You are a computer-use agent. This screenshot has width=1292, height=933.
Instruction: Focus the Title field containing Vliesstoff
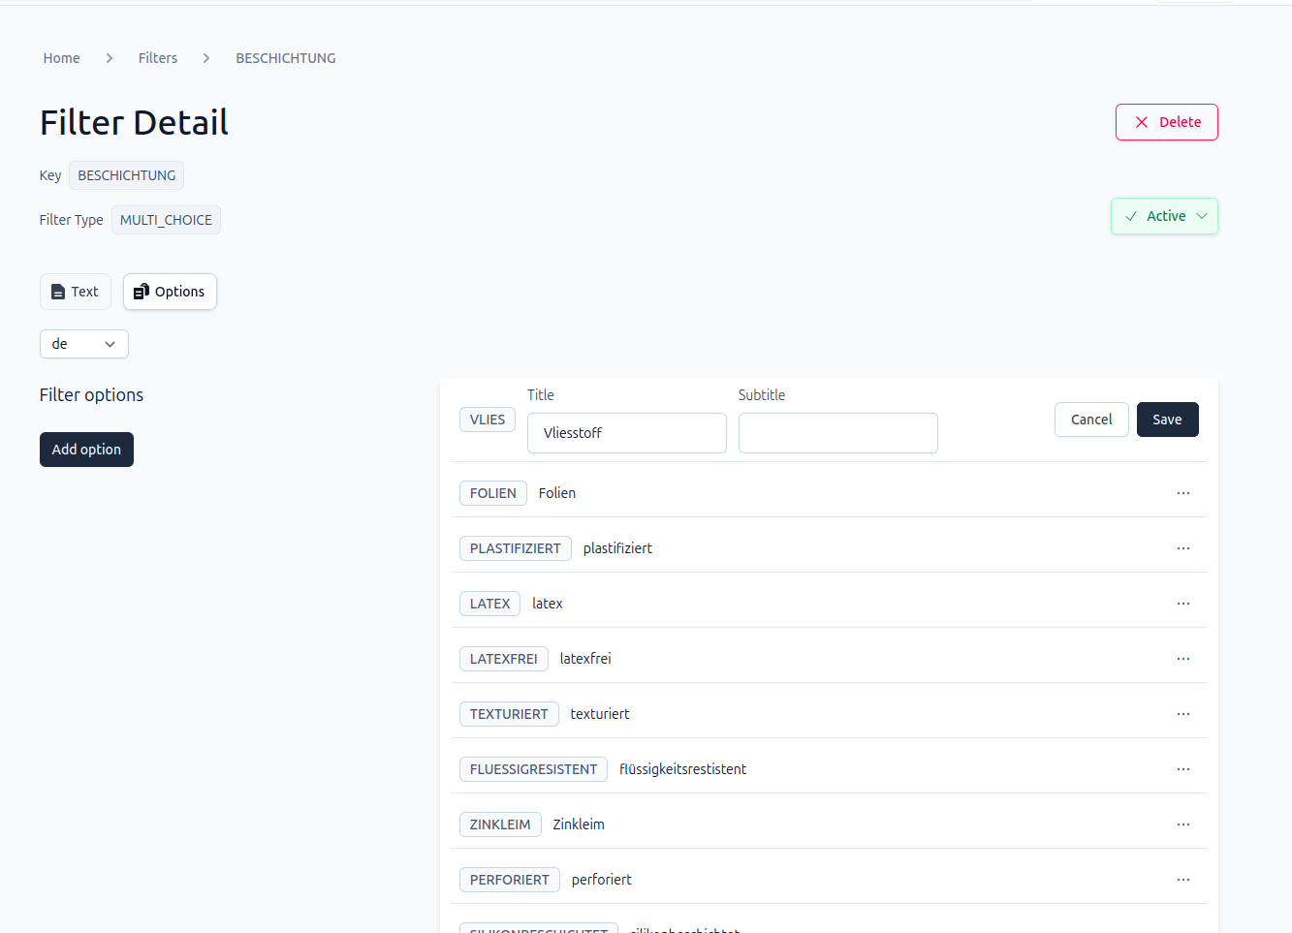627,433
